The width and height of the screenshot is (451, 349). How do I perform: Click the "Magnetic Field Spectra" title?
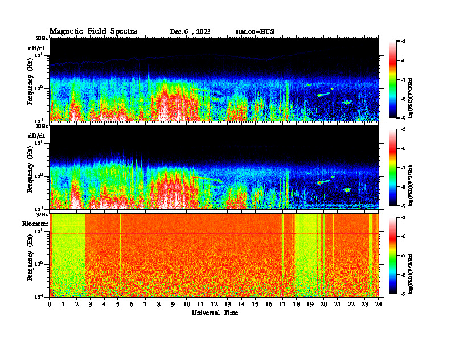[93, 31]
